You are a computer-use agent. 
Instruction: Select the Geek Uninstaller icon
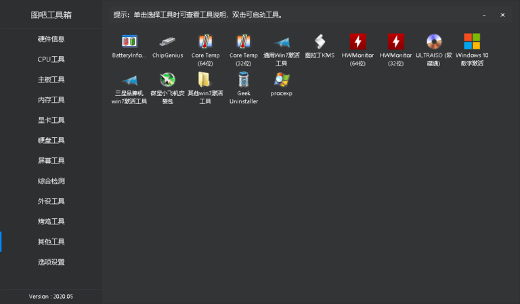pyautogui.click(x=244, y=80)
